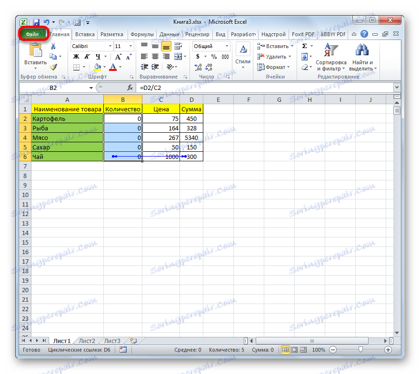
Task: Click the Zoom In plus button
Action: 388,350
